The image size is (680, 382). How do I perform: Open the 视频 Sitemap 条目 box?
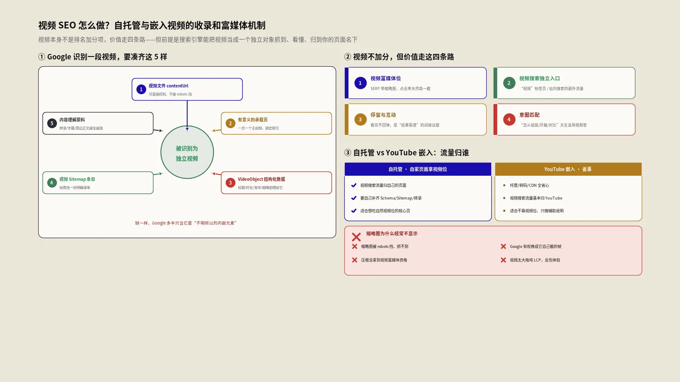[98, 183]
